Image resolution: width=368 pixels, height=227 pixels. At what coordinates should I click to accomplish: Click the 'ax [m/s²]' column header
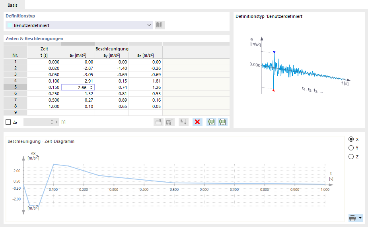tap(78, 55)
